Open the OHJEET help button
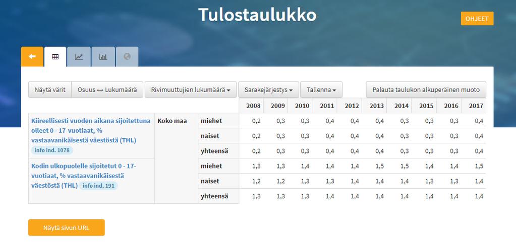The height and width of the screenshot is (246, 516). (477, 19)
